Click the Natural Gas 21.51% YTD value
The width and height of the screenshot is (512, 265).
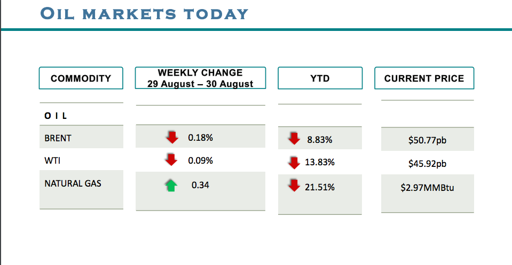point(320,187)
